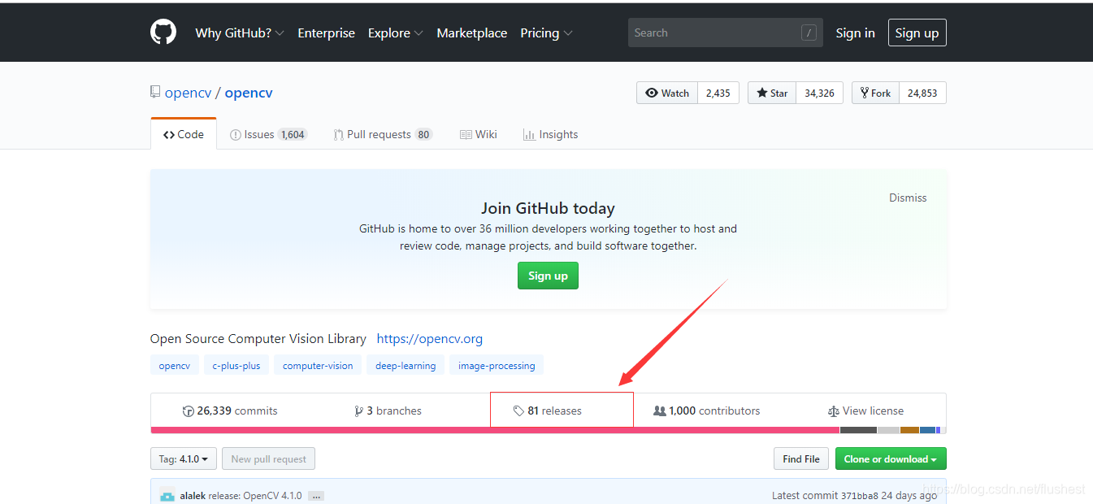
Task: View the 1,000 contributors
Action: 706,411
